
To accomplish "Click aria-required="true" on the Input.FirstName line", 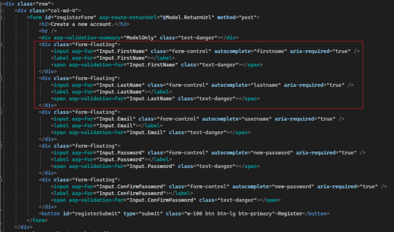I will [x=321, y=51].
